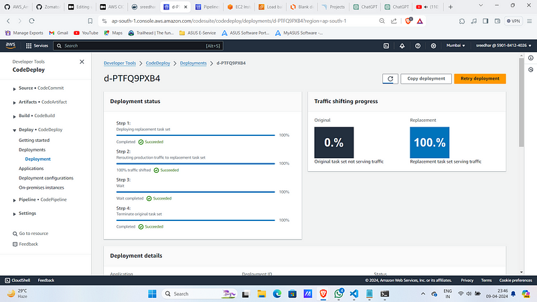Open the browser tab list chevron
This screenshot has height=302, width=537.
[481, 5]
